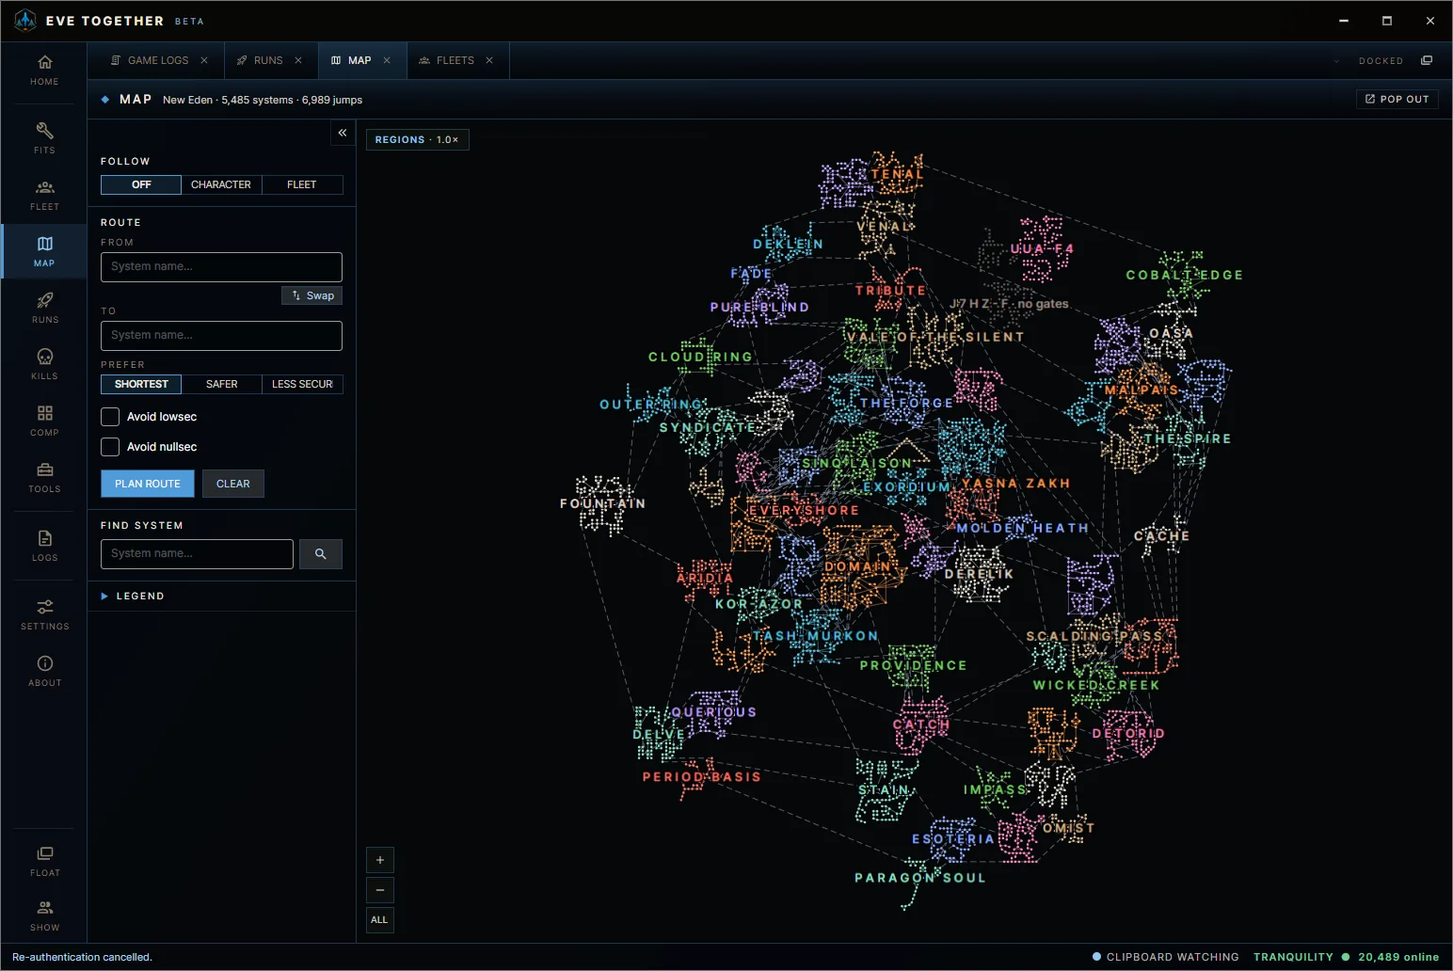The width and height of the screenshot is (1453, 971).
Task: Open the About info icon
Action: (x=44, y=670)
